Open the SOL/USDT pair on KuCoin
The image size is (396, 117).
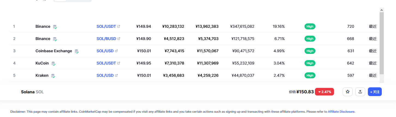pyautogui.click(x=106, y=63)
